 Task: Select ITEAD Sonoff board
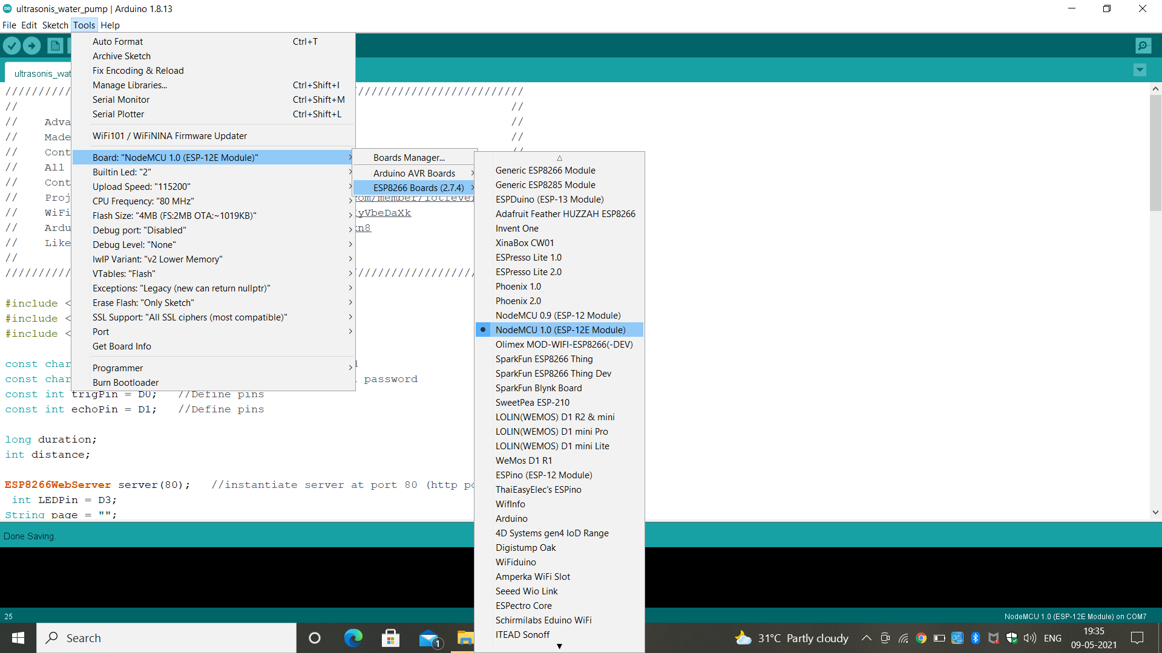559,634
